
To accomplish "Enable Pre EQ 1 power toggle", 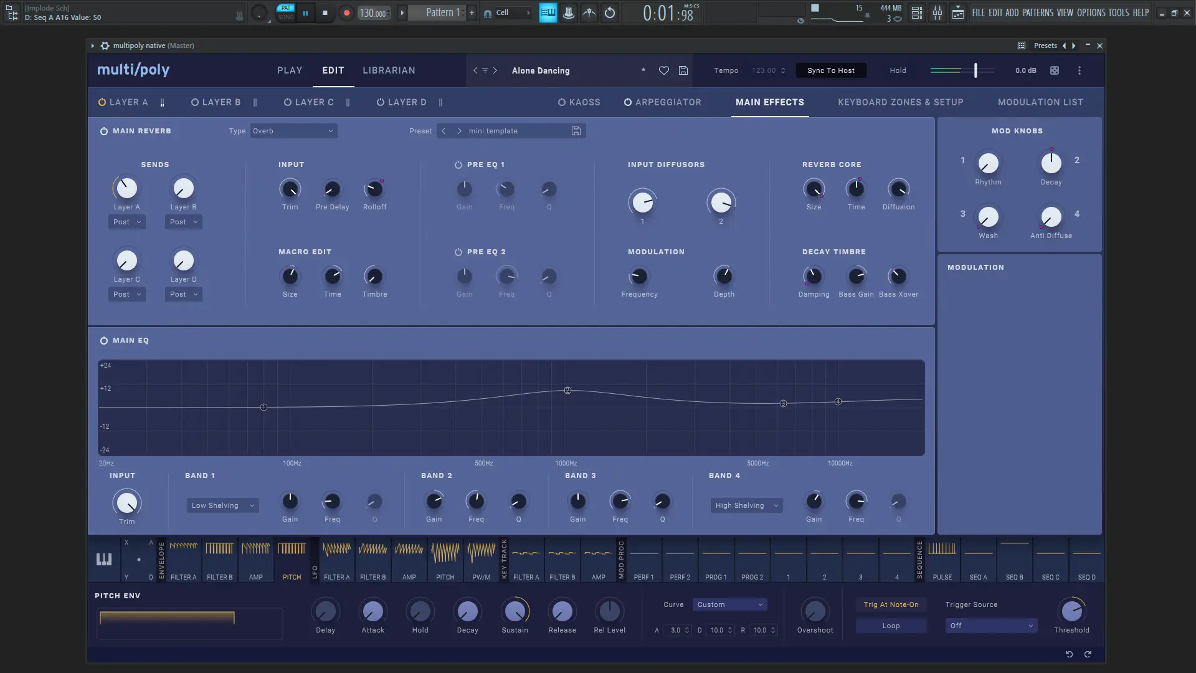I will tap(458, 165).
